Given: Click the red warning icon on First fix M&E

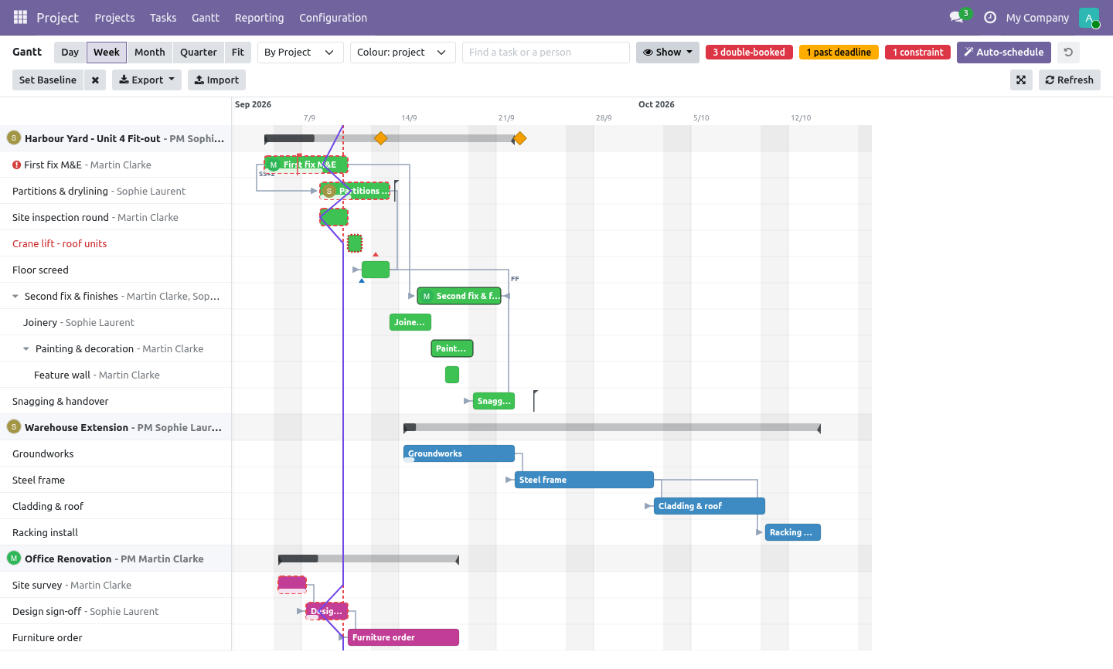Looking at the screenshot, I should tap(16, 165).
